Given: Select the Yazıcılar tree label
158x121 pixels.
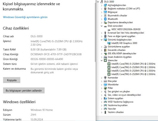Looking at the screenshot, I should 112,109.
